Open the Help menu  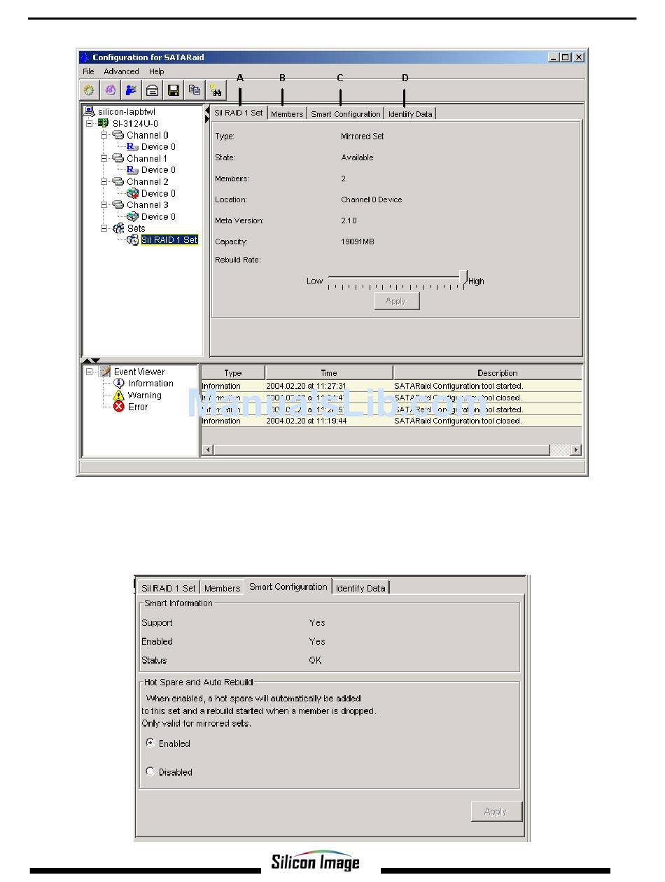pyautogui.click(x=157, y=71)
